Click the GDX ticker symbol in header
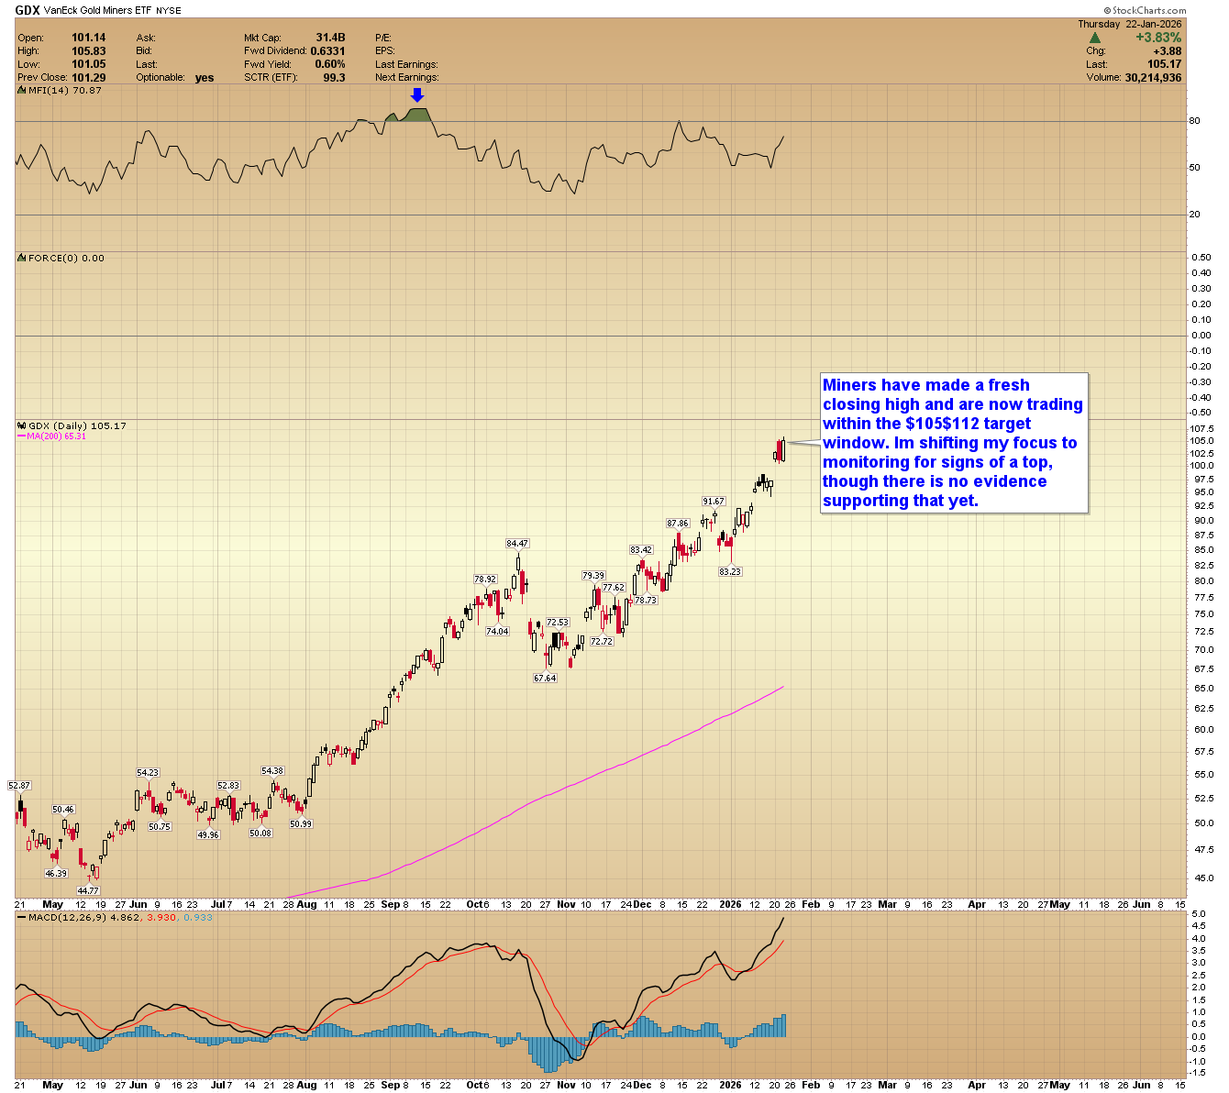This screenshot has height=1093, width=1229. (x=27, y=10)
